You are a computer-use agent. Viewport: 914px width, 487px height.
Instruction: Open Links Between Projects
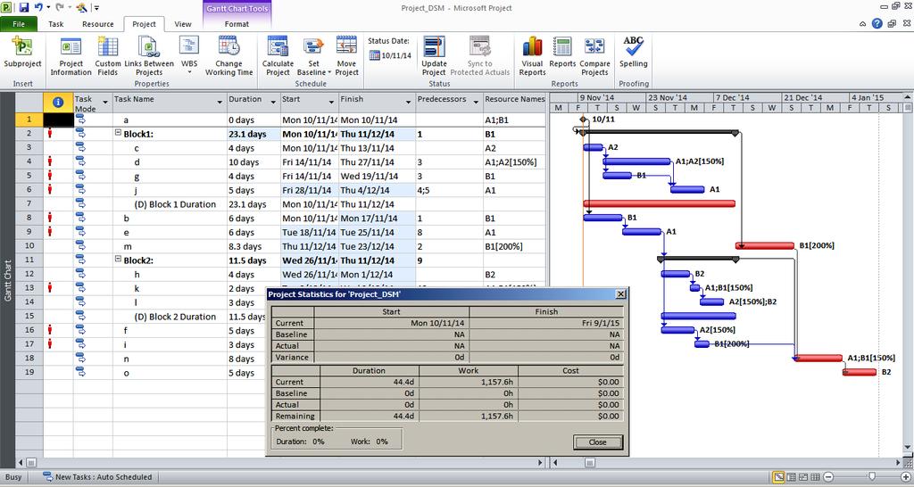(149, 54)
